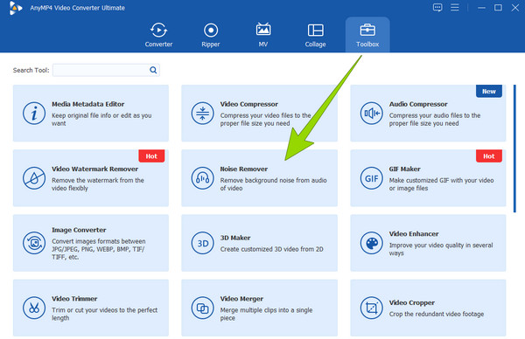Click 'Keep original file info' description
This screenshot has width=525, height=339.
pos(101,120)
